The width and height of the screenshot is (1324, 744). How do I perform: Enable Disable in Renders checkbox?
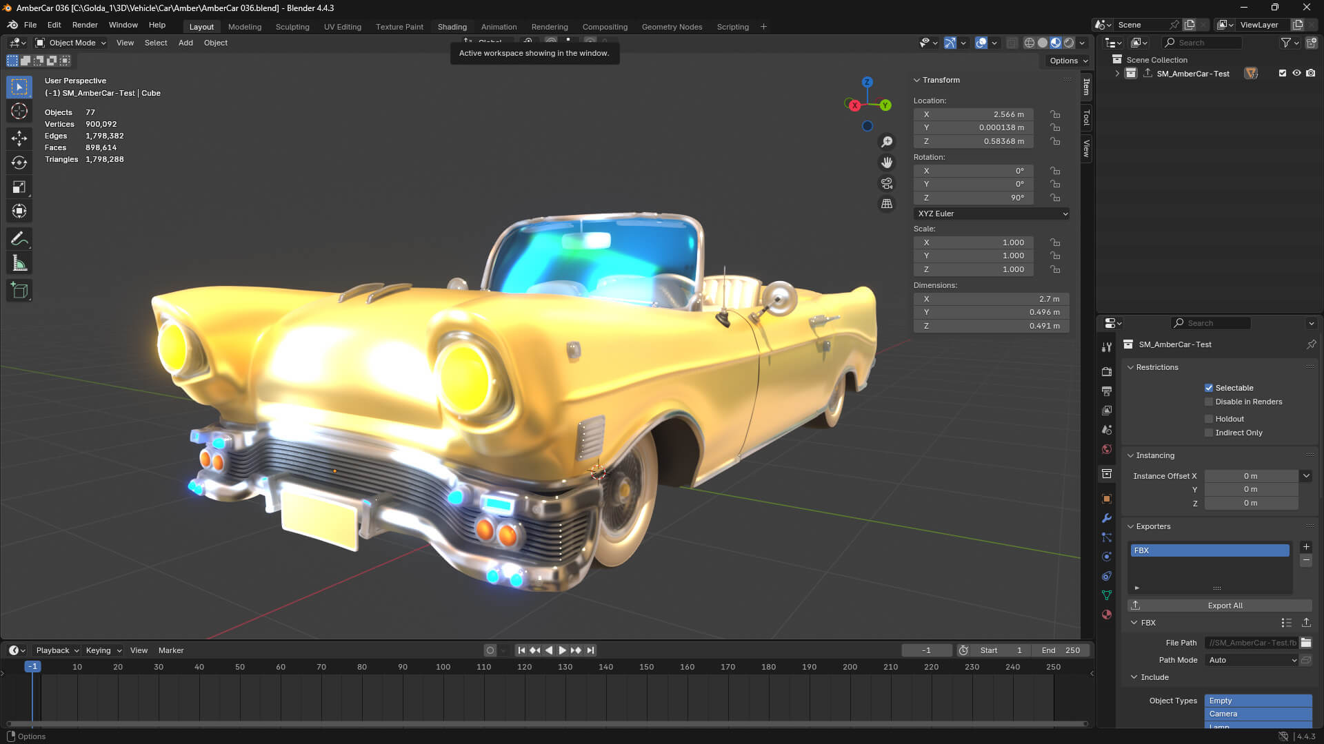(1209, 402)
